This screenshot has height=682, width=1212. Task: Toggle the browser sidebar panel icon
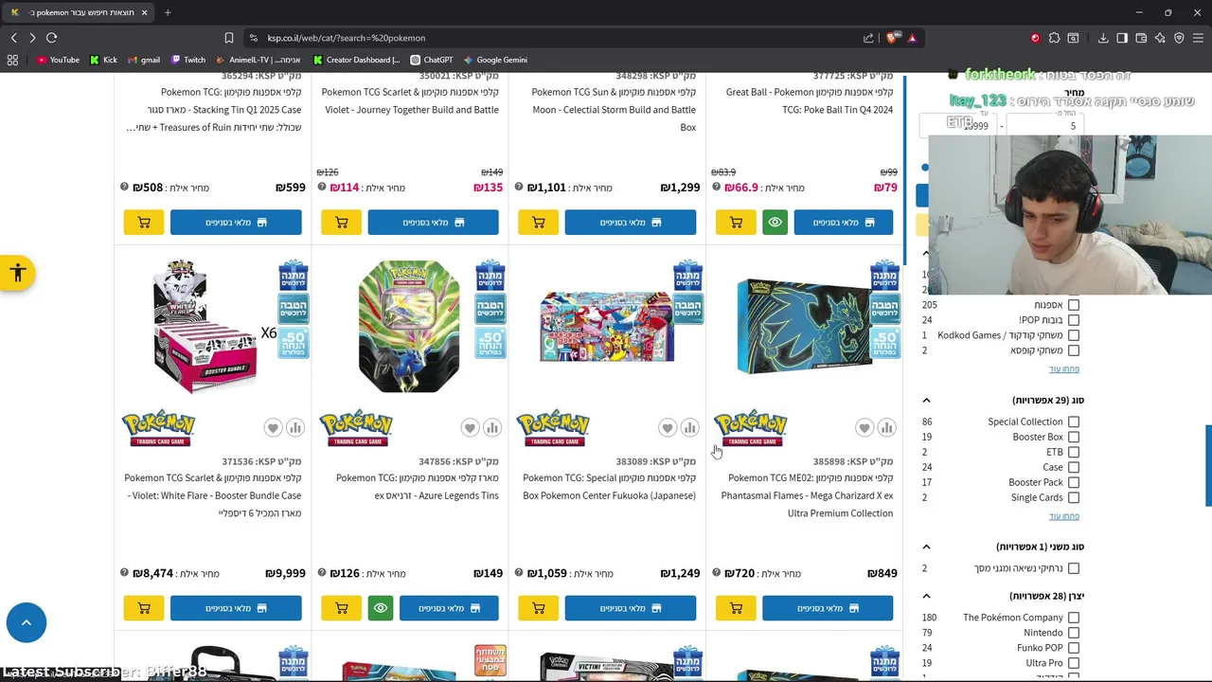(1122, 38)
